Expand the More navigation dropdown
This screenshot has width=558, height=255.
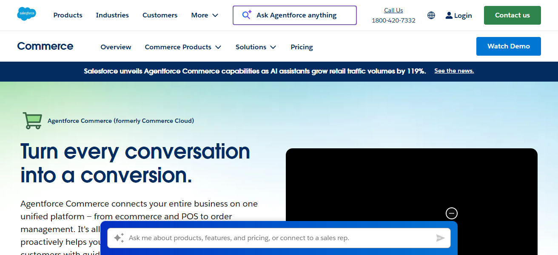(x=205, y=15)
